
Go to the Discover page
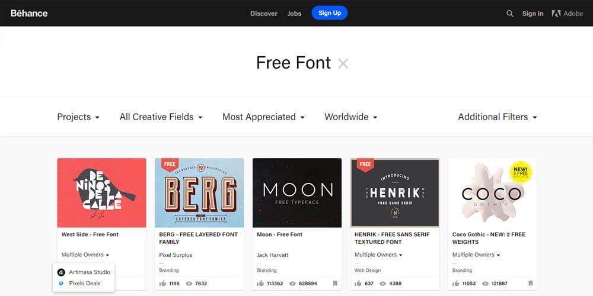pyautogui.click(x=264, y=14)
